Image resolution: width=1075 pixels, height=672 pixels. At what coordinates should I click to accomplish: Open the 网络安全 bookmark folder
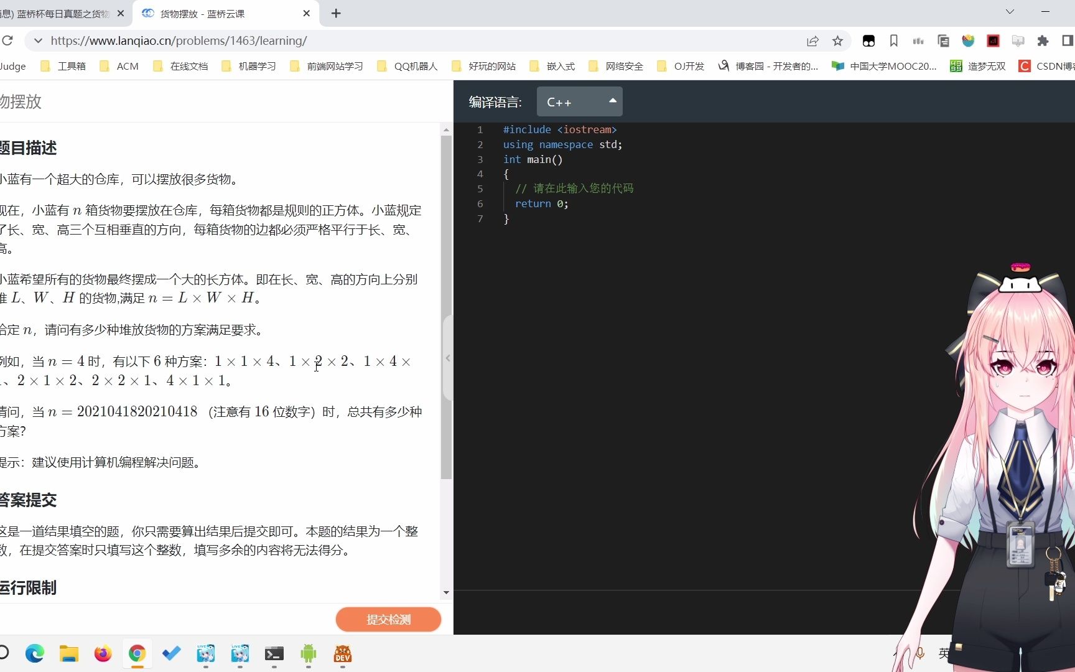616,66
